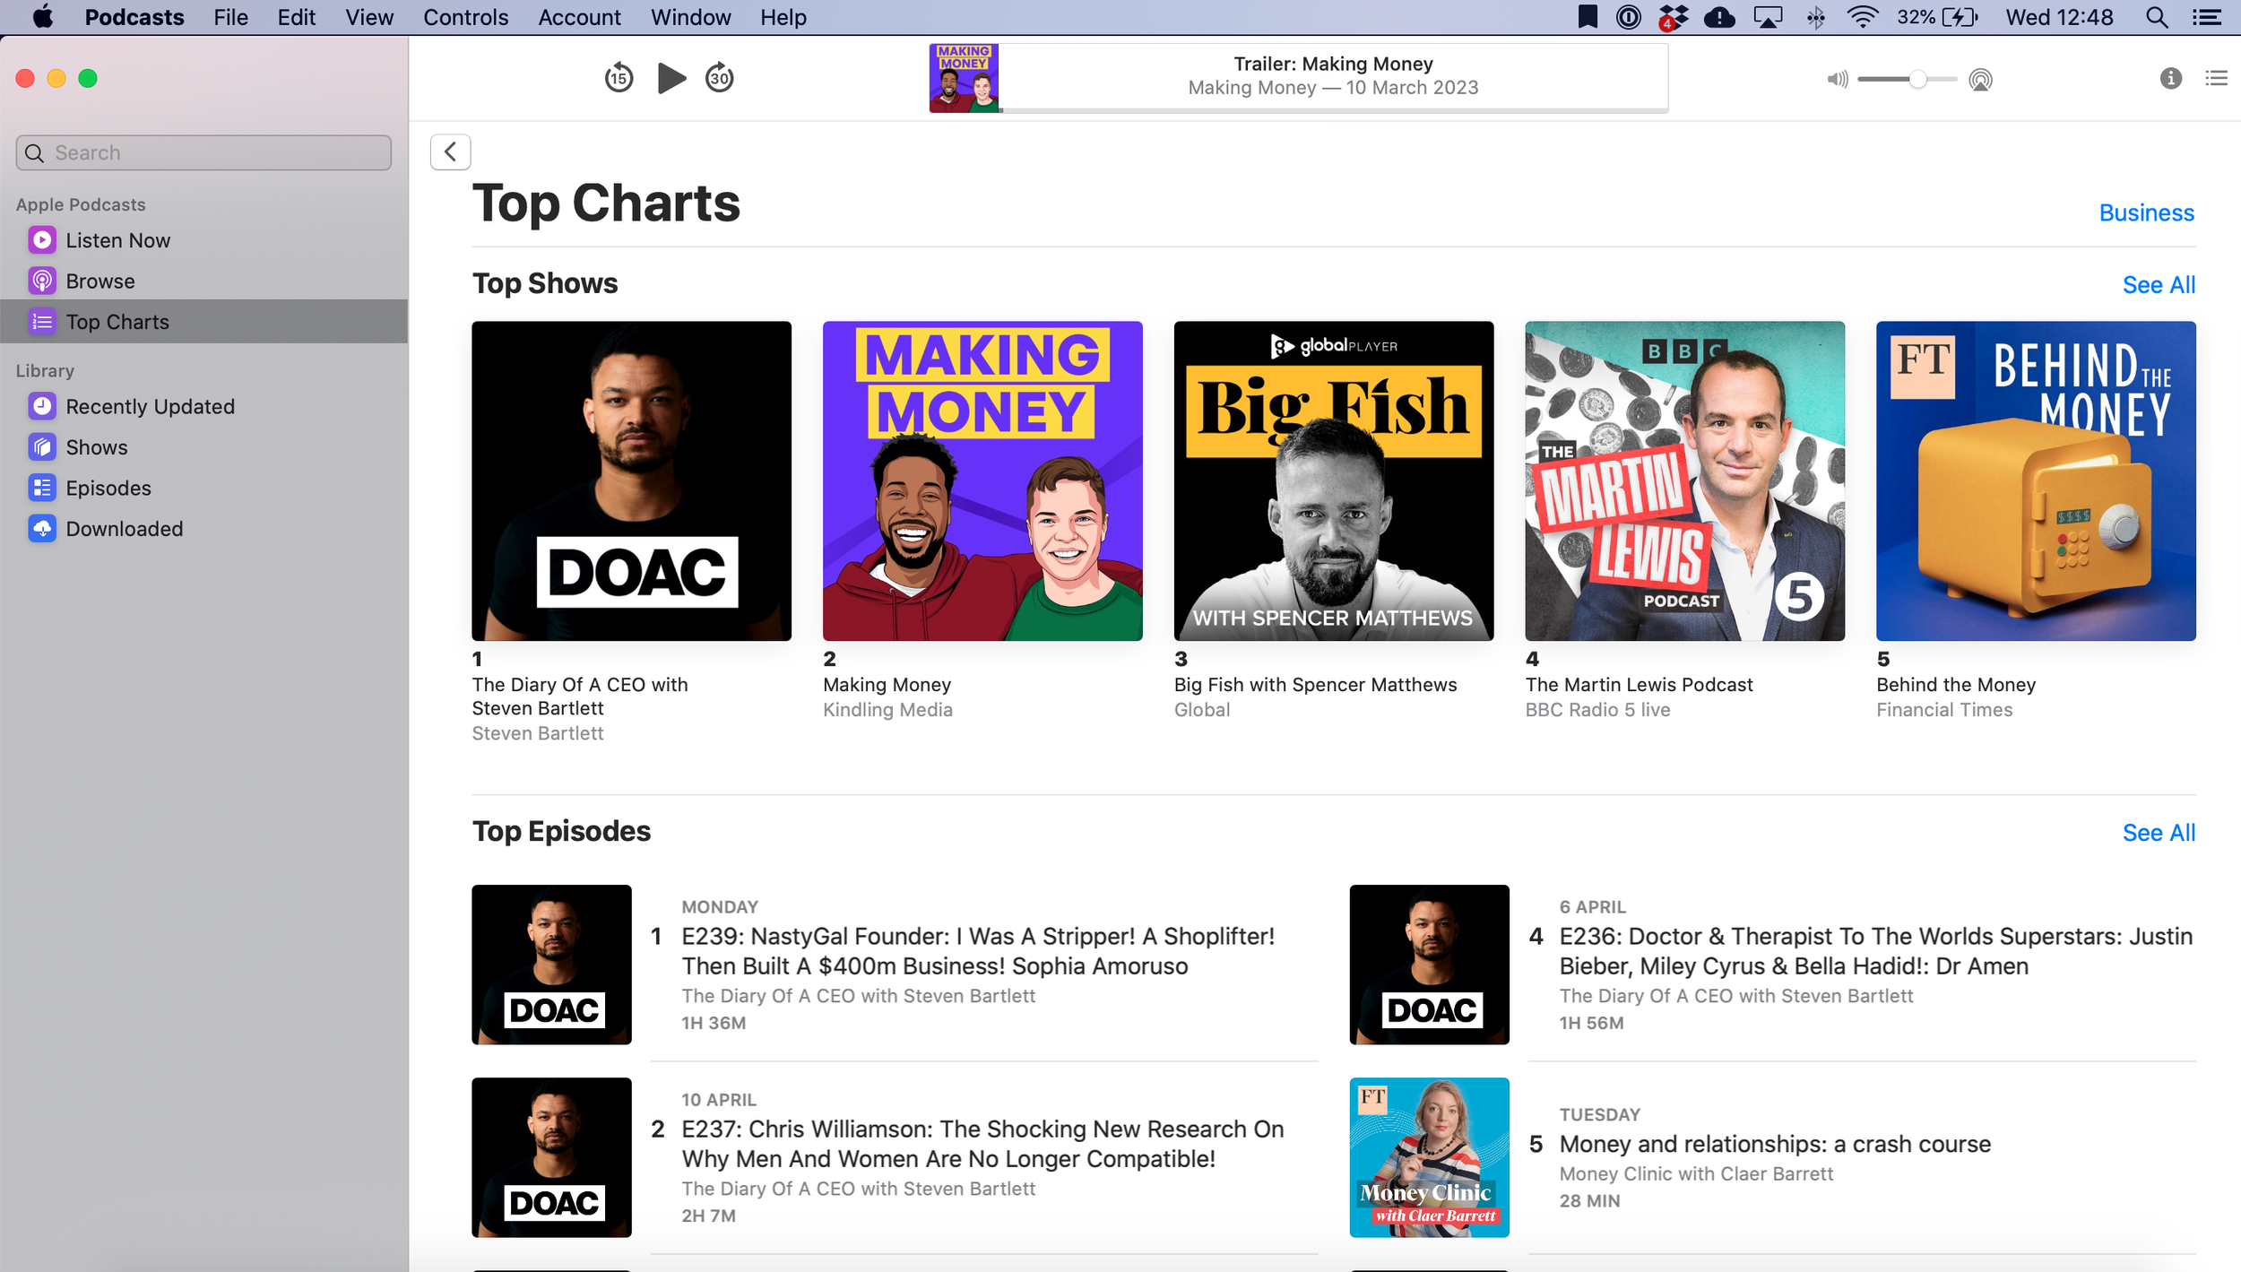2241x1272 pixels.
Task: Open the Downloaded library section
Action: 124,529
